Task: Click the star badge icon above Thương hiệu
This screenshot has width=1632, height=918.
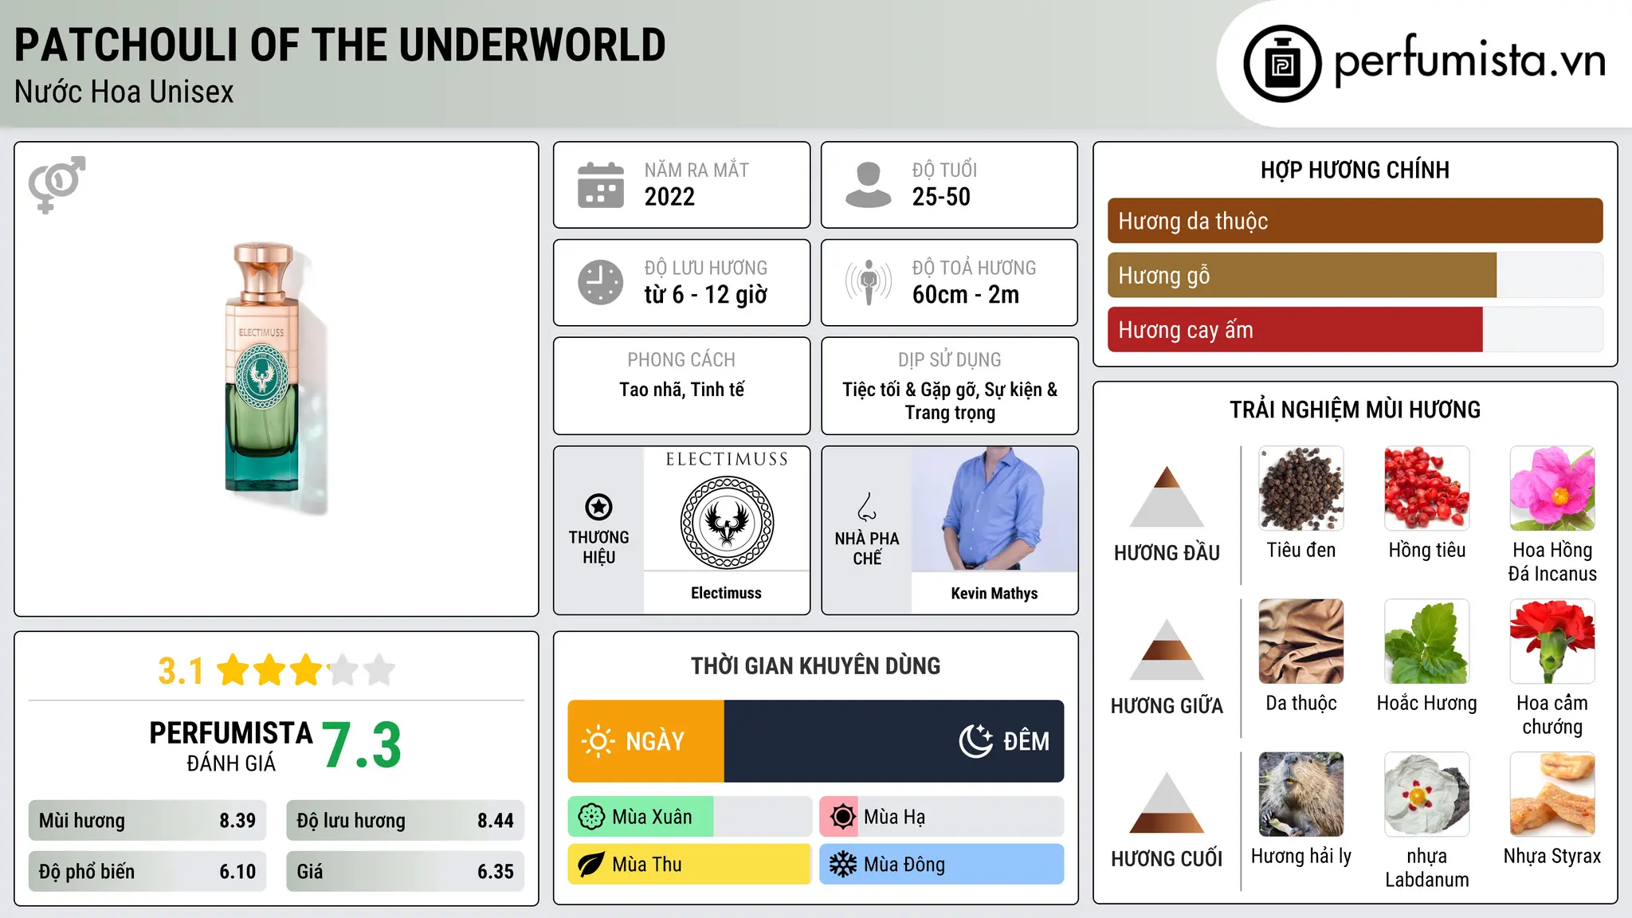Action: 598,507
